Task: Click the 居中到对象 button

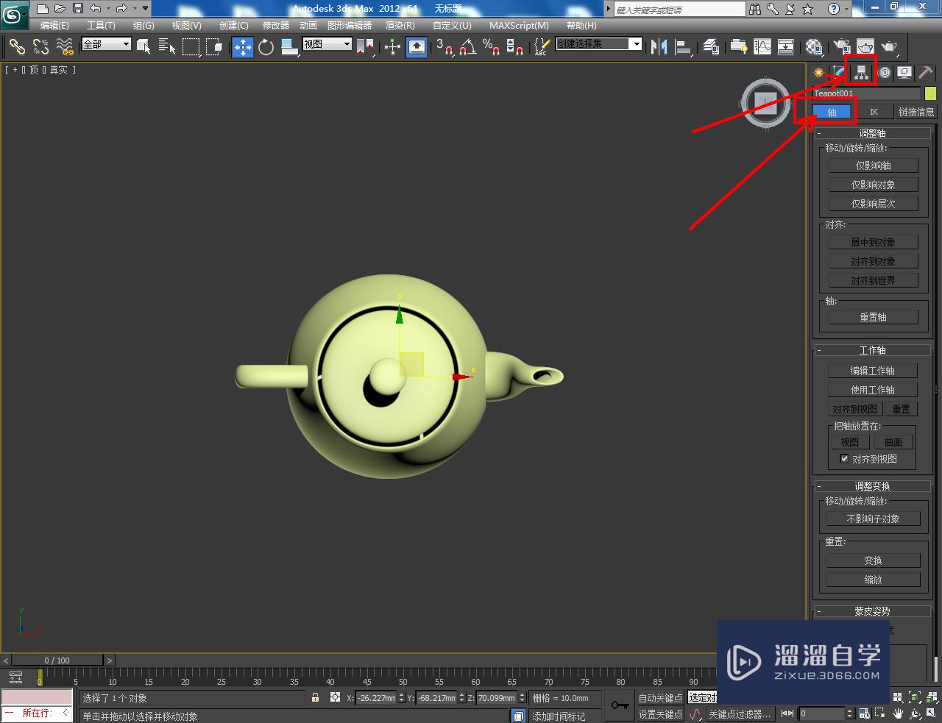Action: coord(874,242)
